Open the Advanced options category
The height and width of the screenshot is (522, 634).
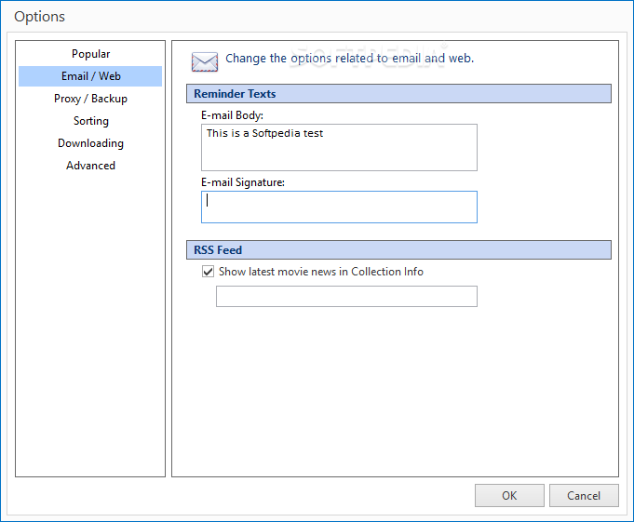[90, 166]
